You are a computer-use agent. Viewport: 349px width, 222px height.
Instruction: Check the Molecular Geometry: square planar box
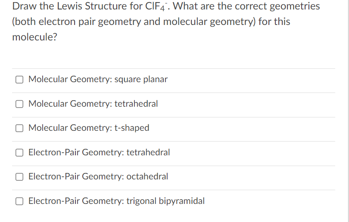[19, 80]
